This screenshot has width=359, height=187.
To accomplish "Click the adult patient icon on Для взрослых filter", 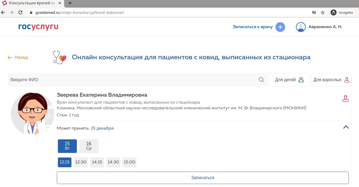I will [x=347, y=80].
